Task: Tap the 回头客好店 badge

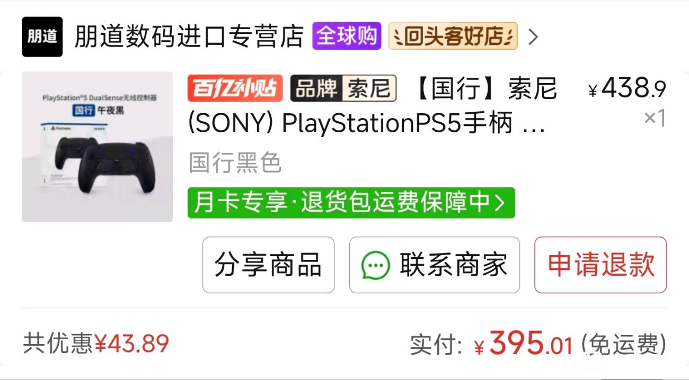Action: (453, 36)
